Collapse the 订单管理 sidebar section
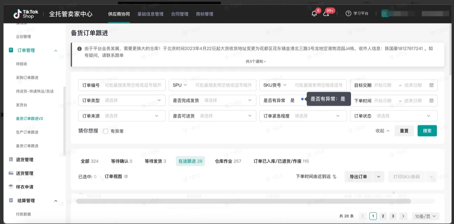The width and height of the screenshot is (454, 224). (56, 51)
